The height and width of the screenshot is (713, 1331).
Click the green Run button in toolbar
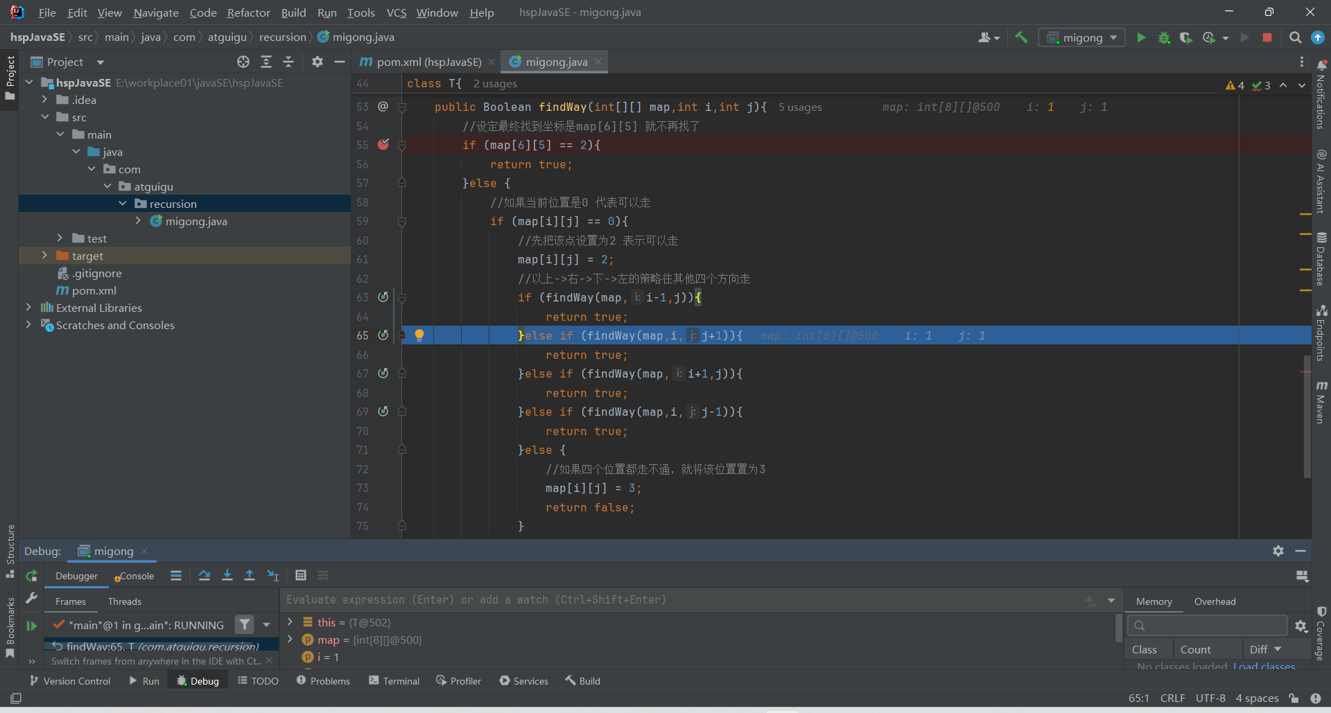pyautogui.click(x=1141, y=37)
